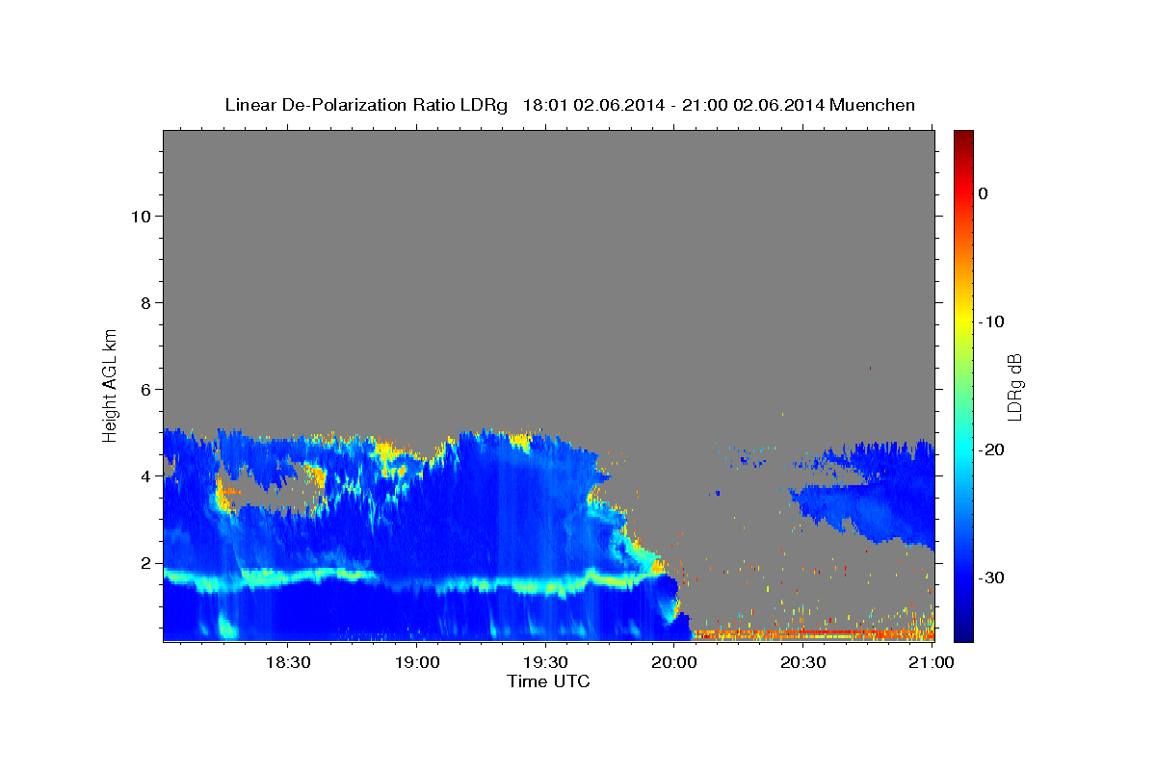1156x770 pixels.
Task: Click the '19:00' time tick label
Action: [416, 662]
